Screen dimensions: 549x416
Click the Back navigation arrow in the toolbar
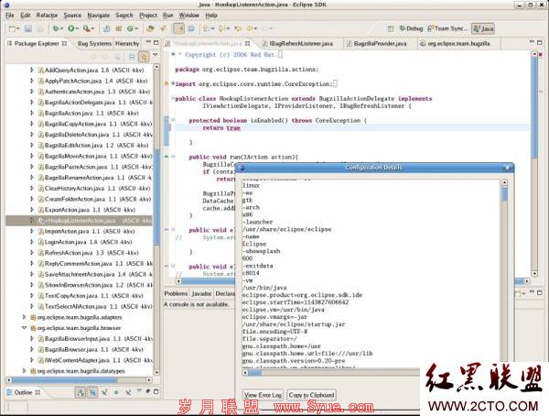click(x=250, y=28)
